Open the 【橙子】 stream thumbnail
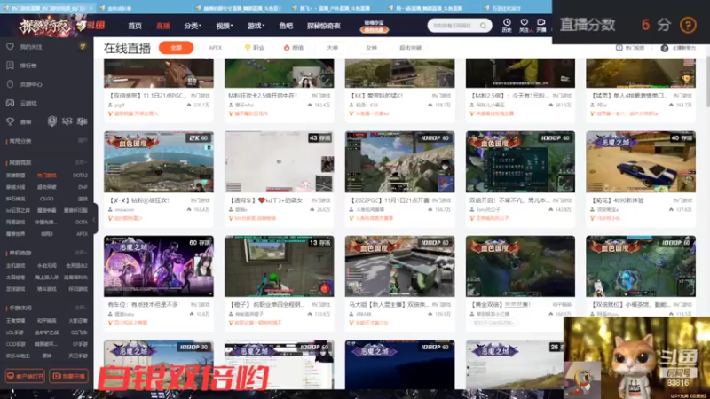The width and height of the screenshot is (710, 399). 280,266
